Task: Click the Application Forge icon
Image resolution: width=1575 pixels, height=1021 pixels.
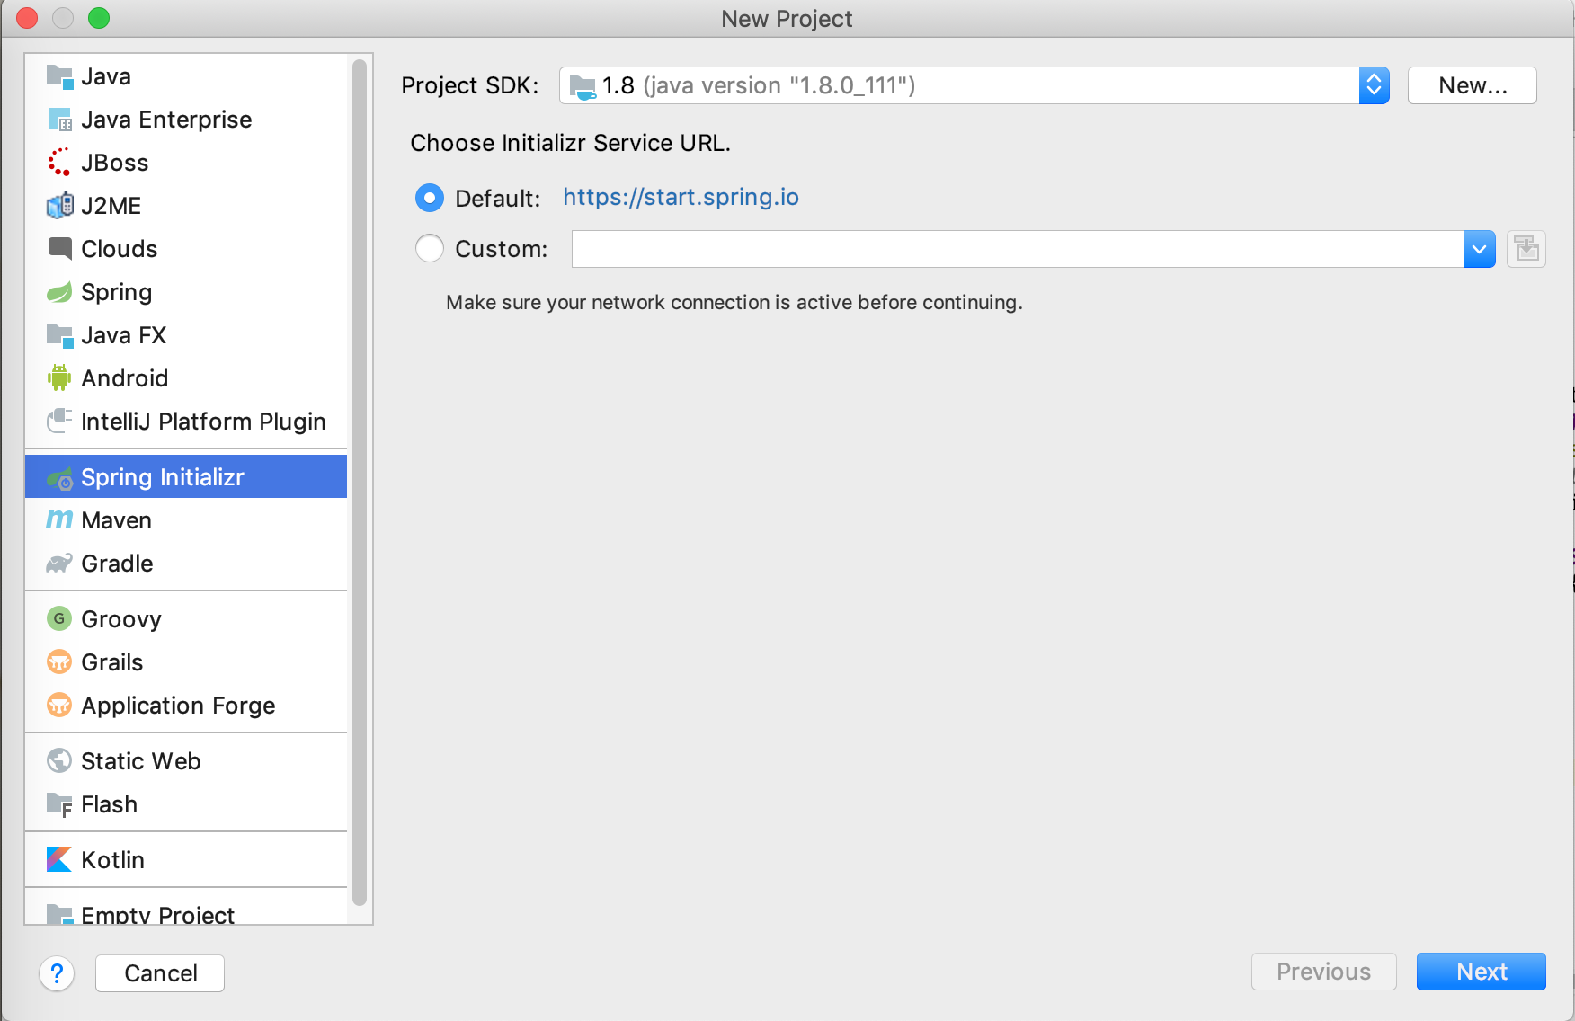Action: tap(59, 706)
